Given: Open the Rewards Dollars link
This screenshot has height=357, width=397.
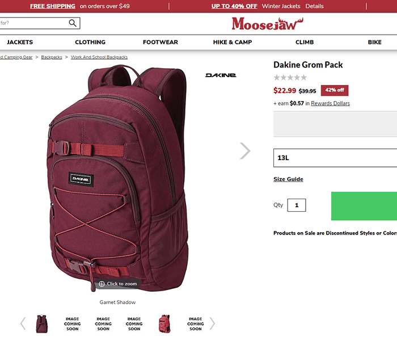Looking at the screenshot, I should coord(330,103).
